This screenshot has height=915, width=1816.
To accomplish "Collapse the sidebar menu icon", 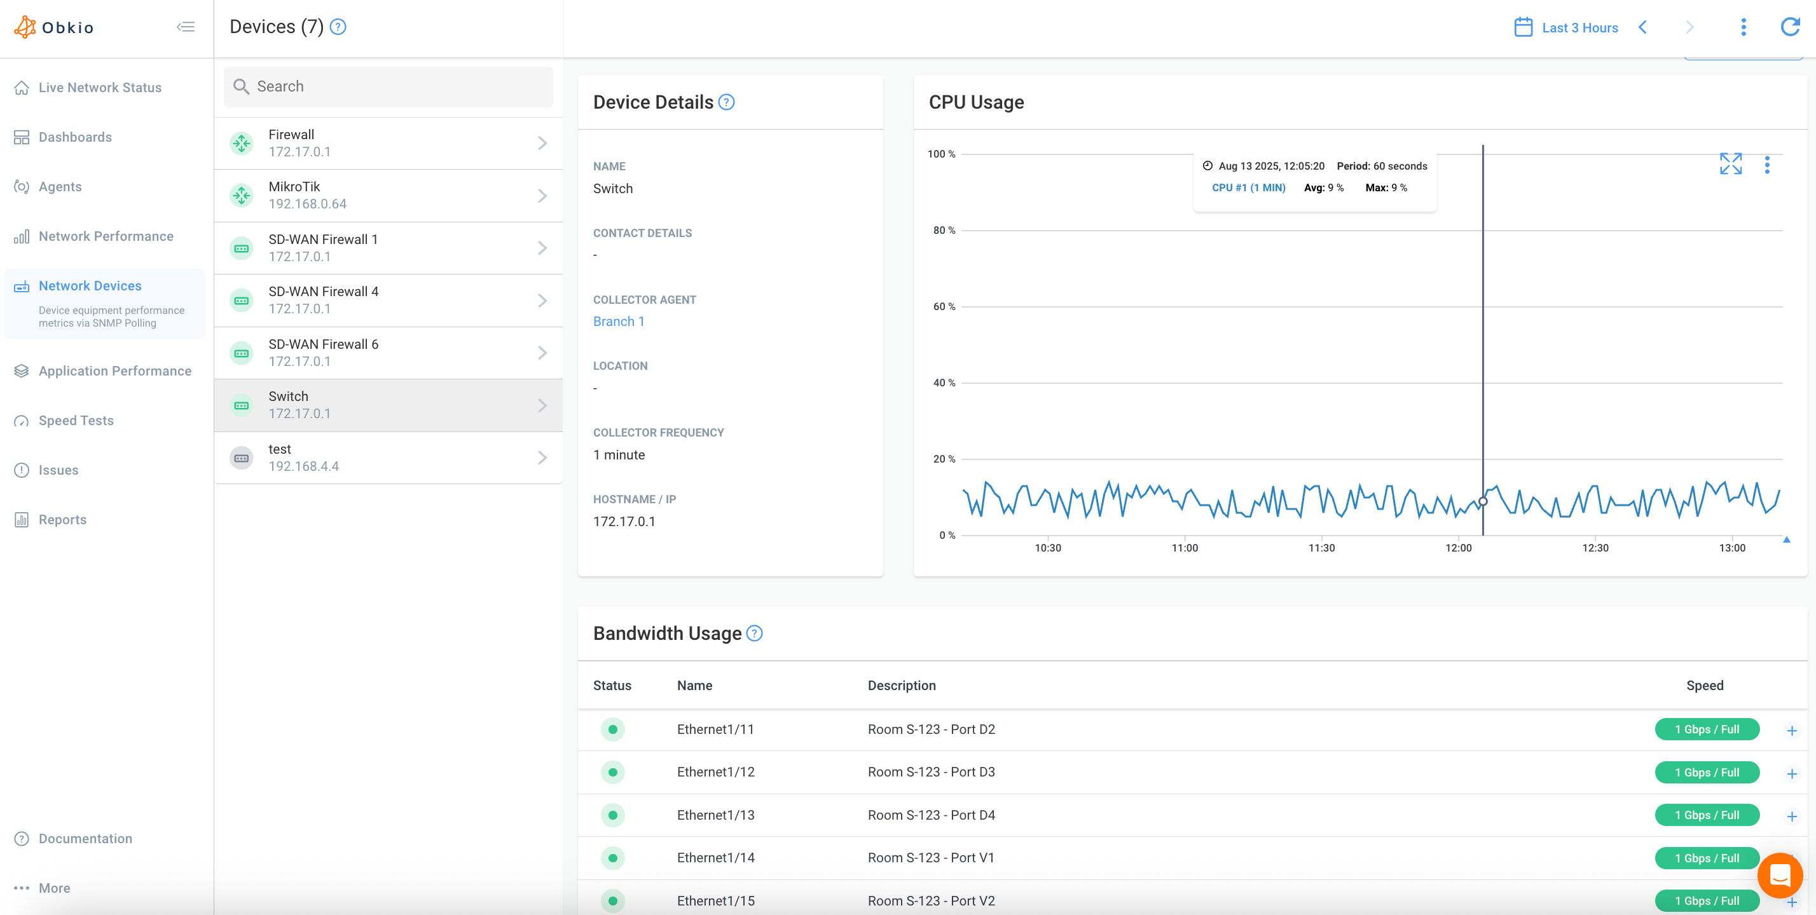I will point(186,27).
